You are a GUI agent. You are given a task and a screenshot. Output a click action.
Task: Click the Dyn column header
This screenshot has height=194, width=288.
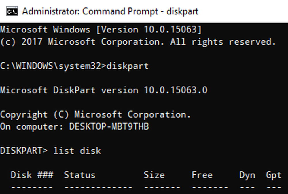247,175
